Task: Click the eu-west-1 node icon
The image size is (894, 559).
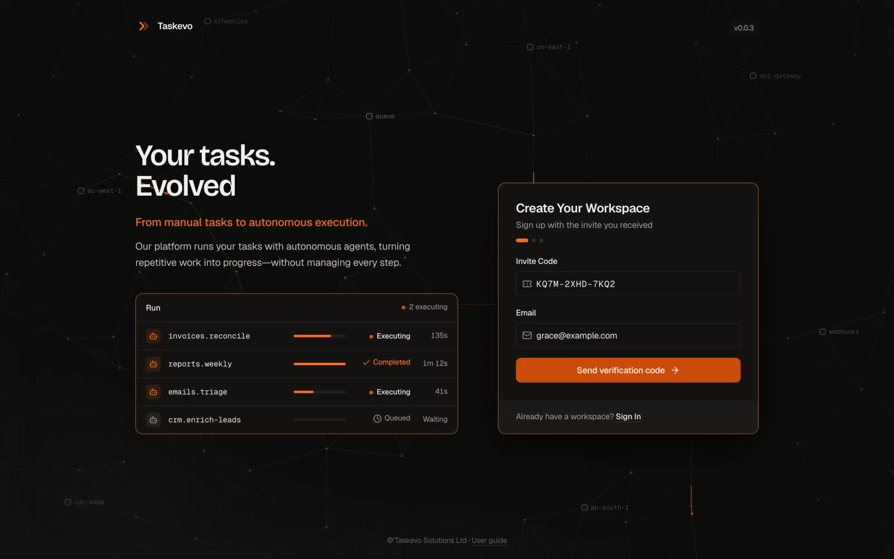Action: pyautogui.click(x=81, y=191)
